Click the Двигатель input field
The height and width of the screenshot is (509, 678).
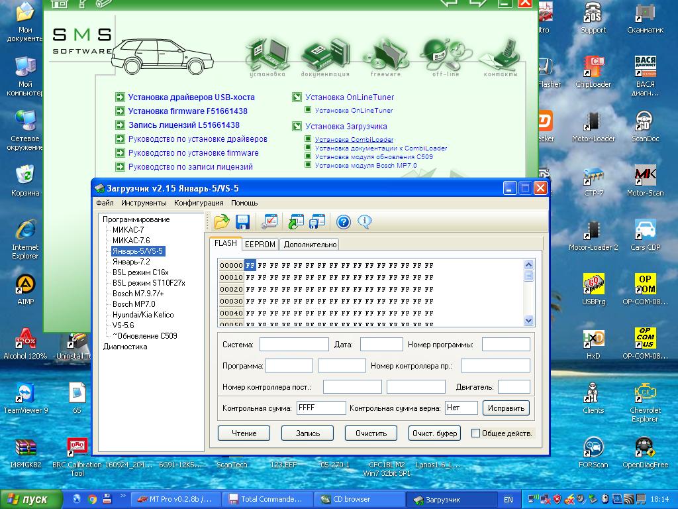tap(514, 386)
